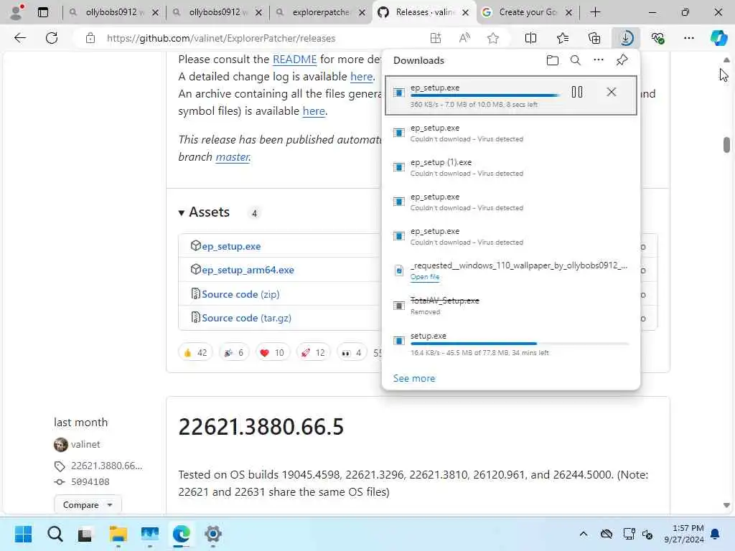Select the removed TotalAV_Setup.exe entry

511,306
